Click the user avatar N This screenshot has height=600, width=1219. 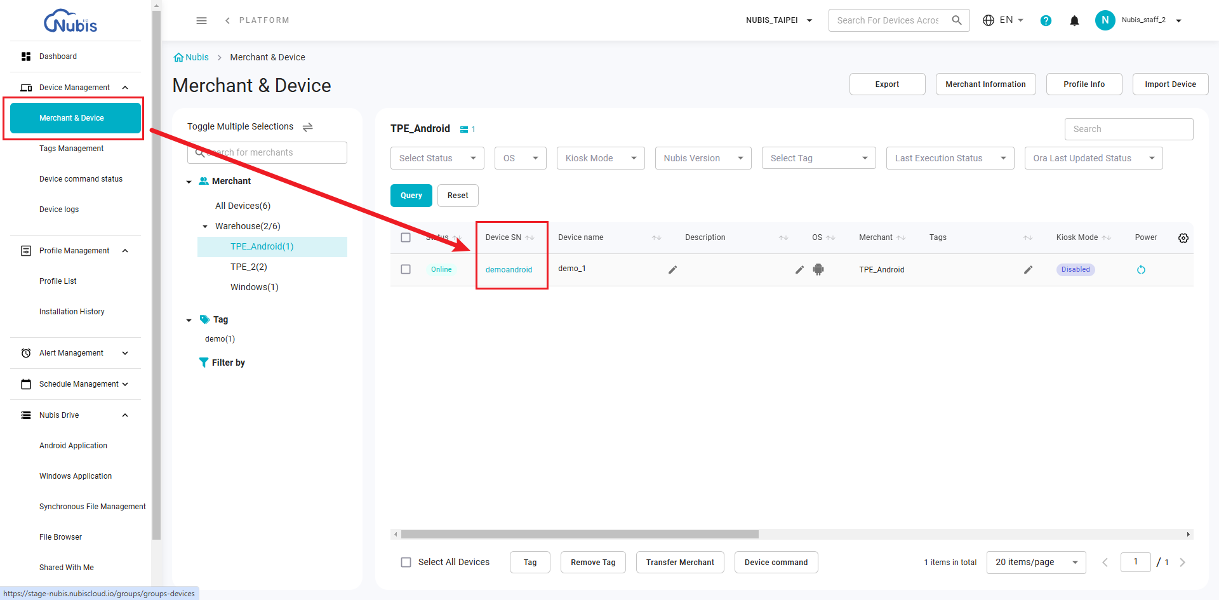point(1105,20)
